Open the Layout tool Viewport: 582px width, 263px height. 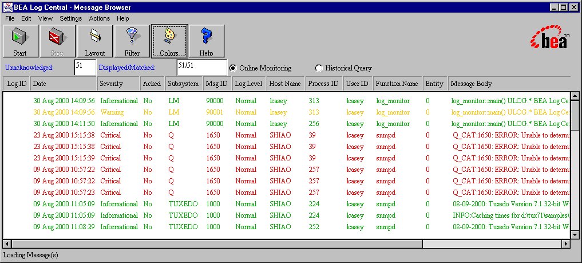tap(95, 41)
